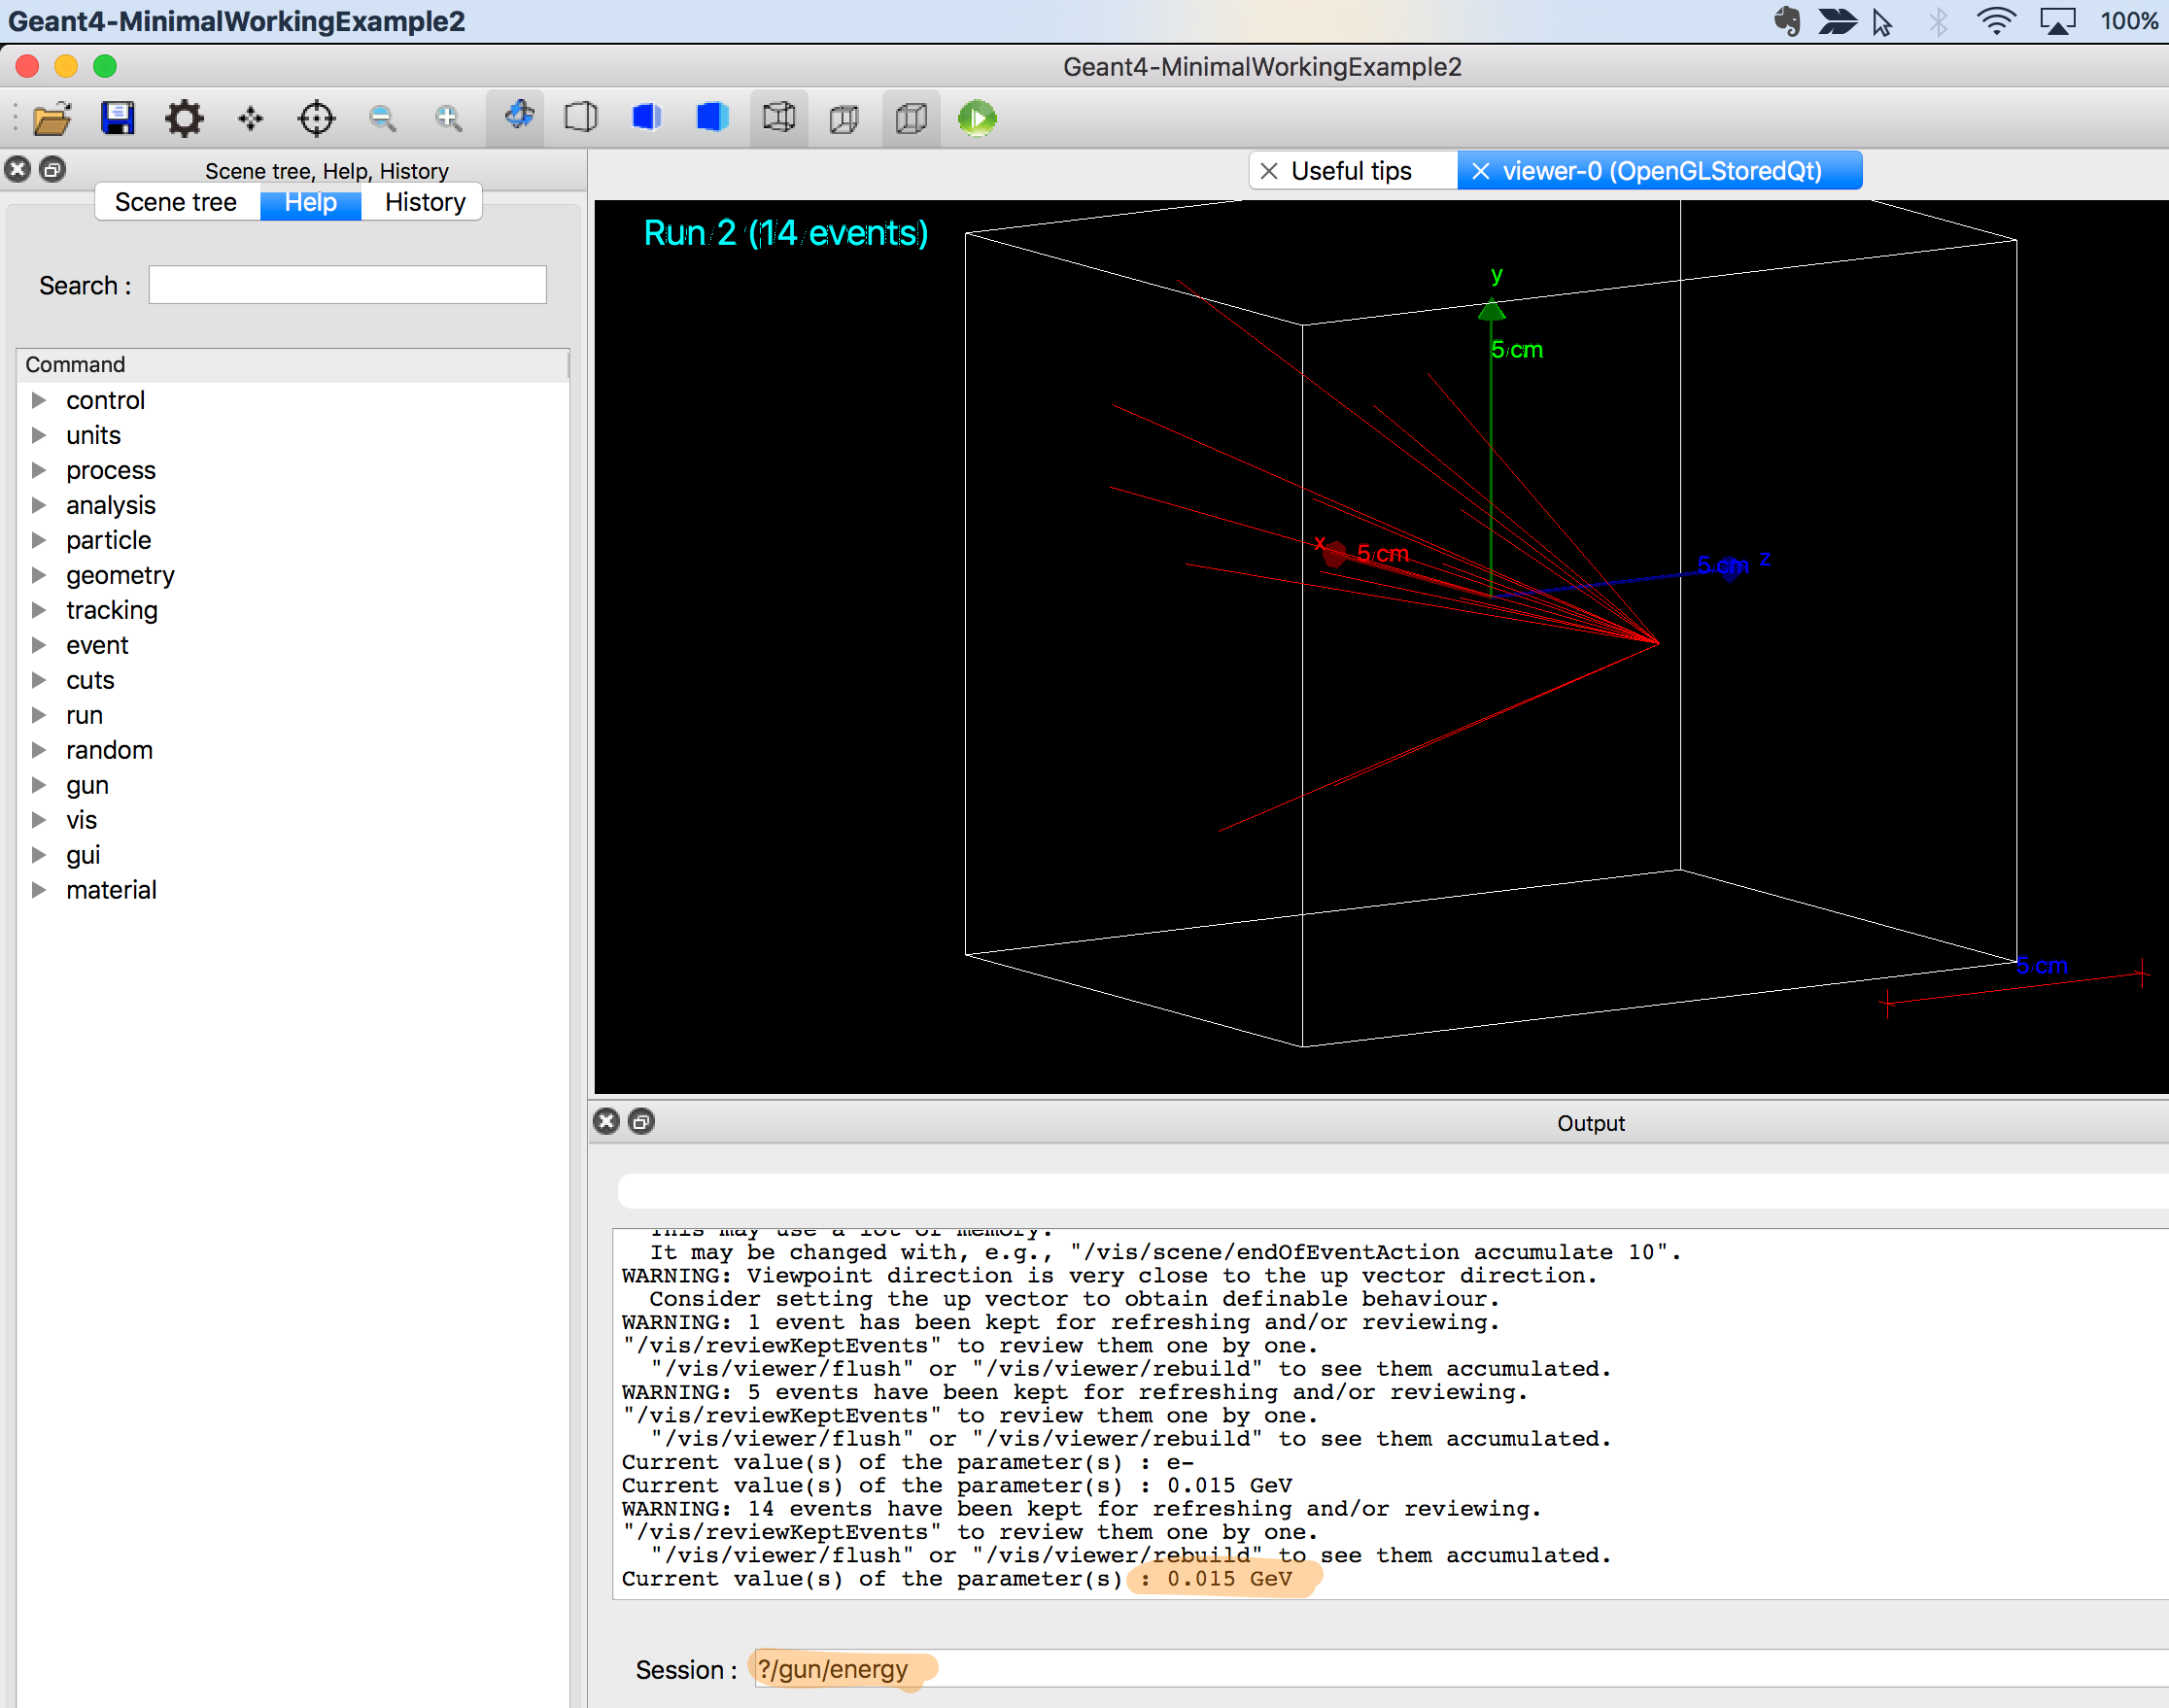The image size is (2169, 1708).
Task: Expand the vis command tree
Action: 40,820
